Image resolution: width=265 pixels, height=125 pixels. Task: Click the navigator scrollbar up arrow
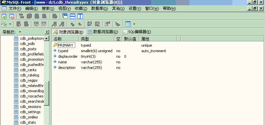(47, 38)
